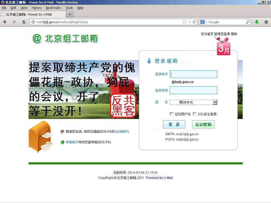Open the URL bar history dropdown arrow
This screenshot has height=203, width=271.
click(x=189, y=22)
